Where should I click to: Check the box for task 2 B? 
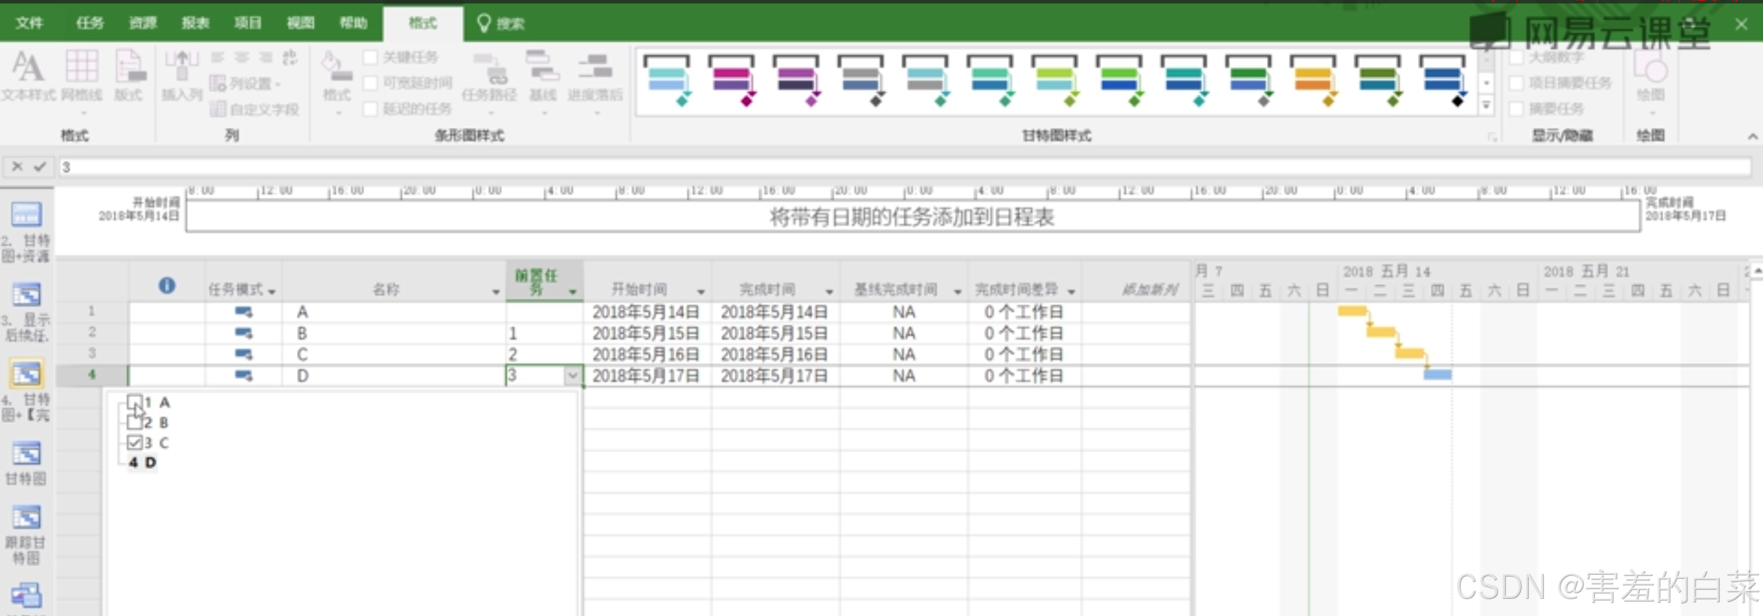(x=135, y=422)
